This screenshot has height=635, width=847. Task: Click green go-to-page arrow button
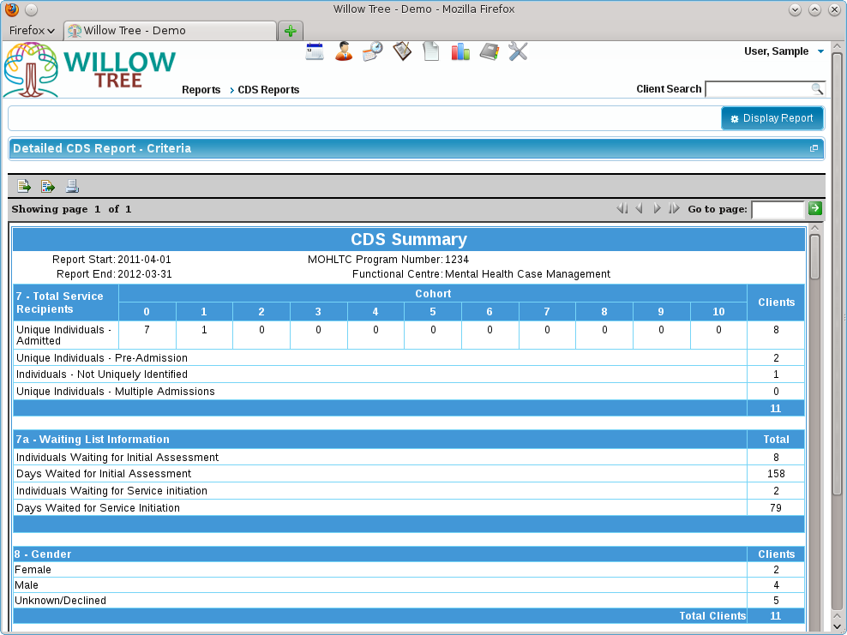coord(815,208)
